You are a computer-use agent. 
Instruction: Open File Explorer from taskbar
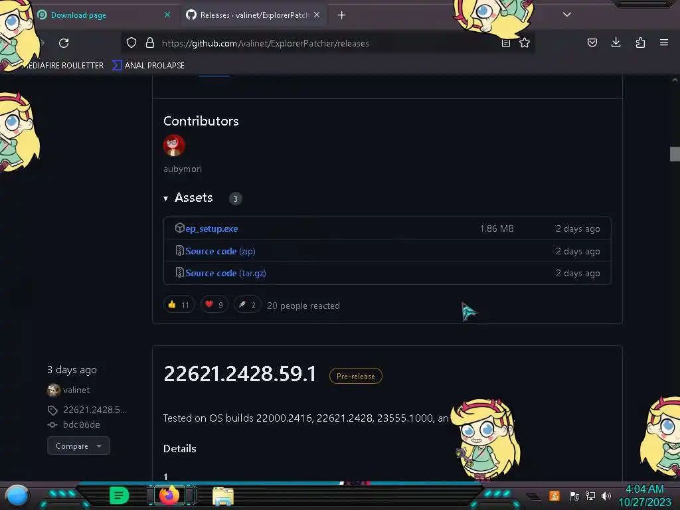(x=223, y=495)
